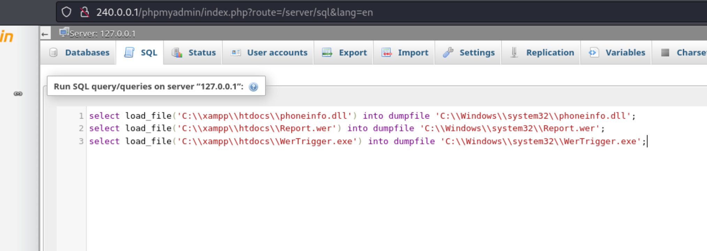Screen dimensions: 707x251
Task: Click the navigation panel link chain icon
Action: tap(18, 94)
